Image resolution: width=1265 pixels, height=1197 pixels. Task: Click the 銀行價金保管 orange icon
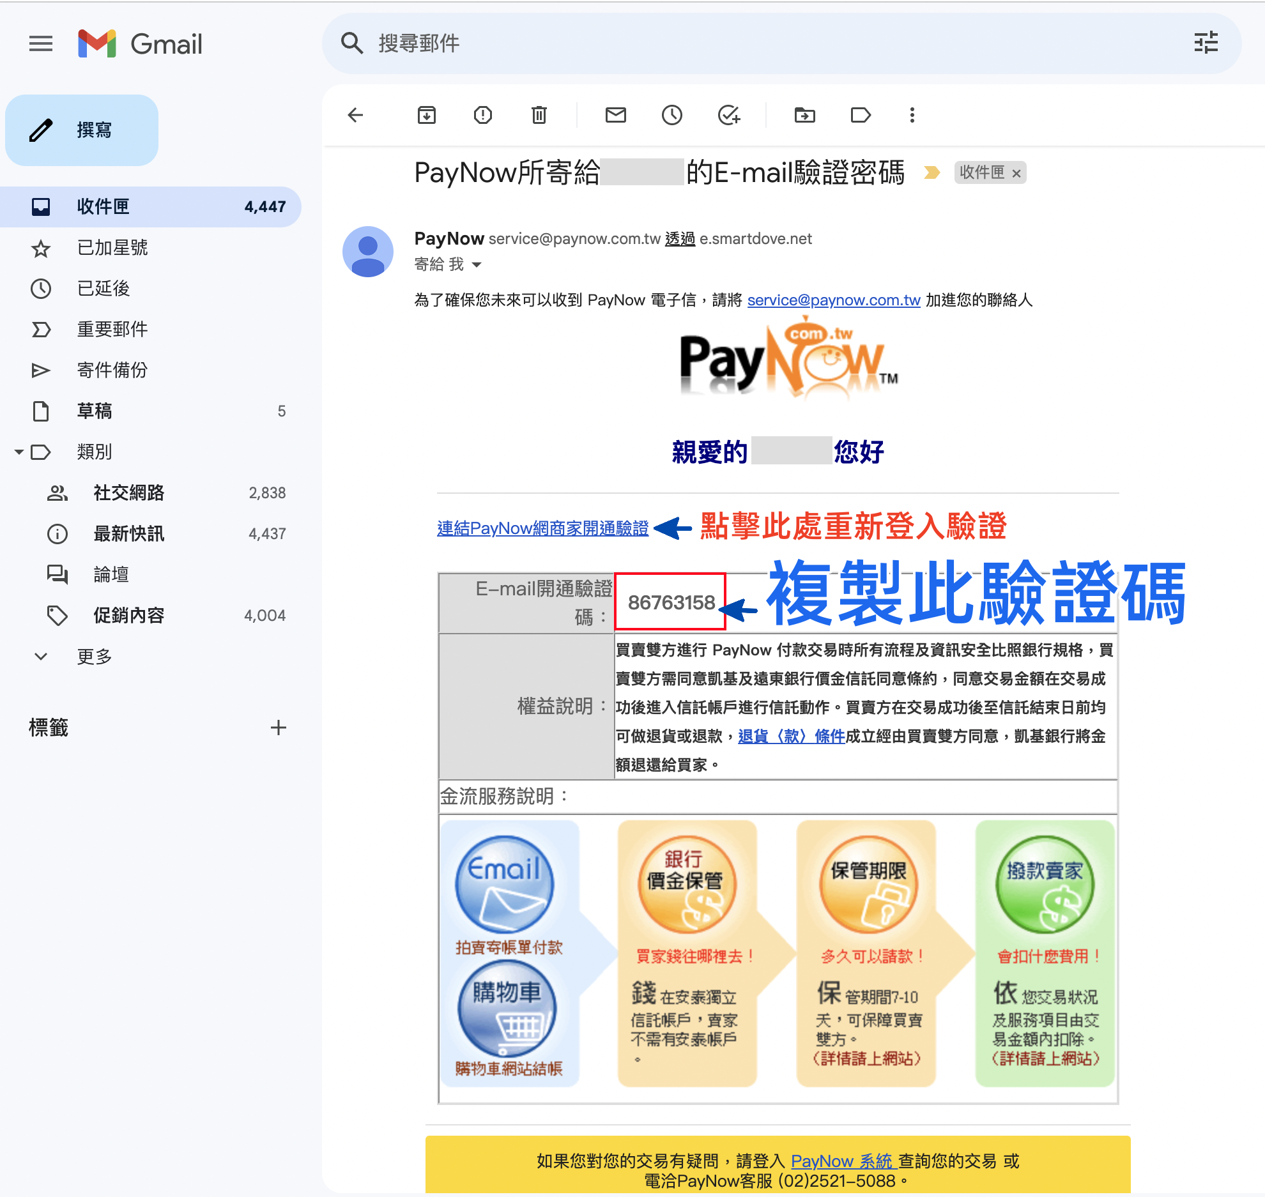point(687,885)
